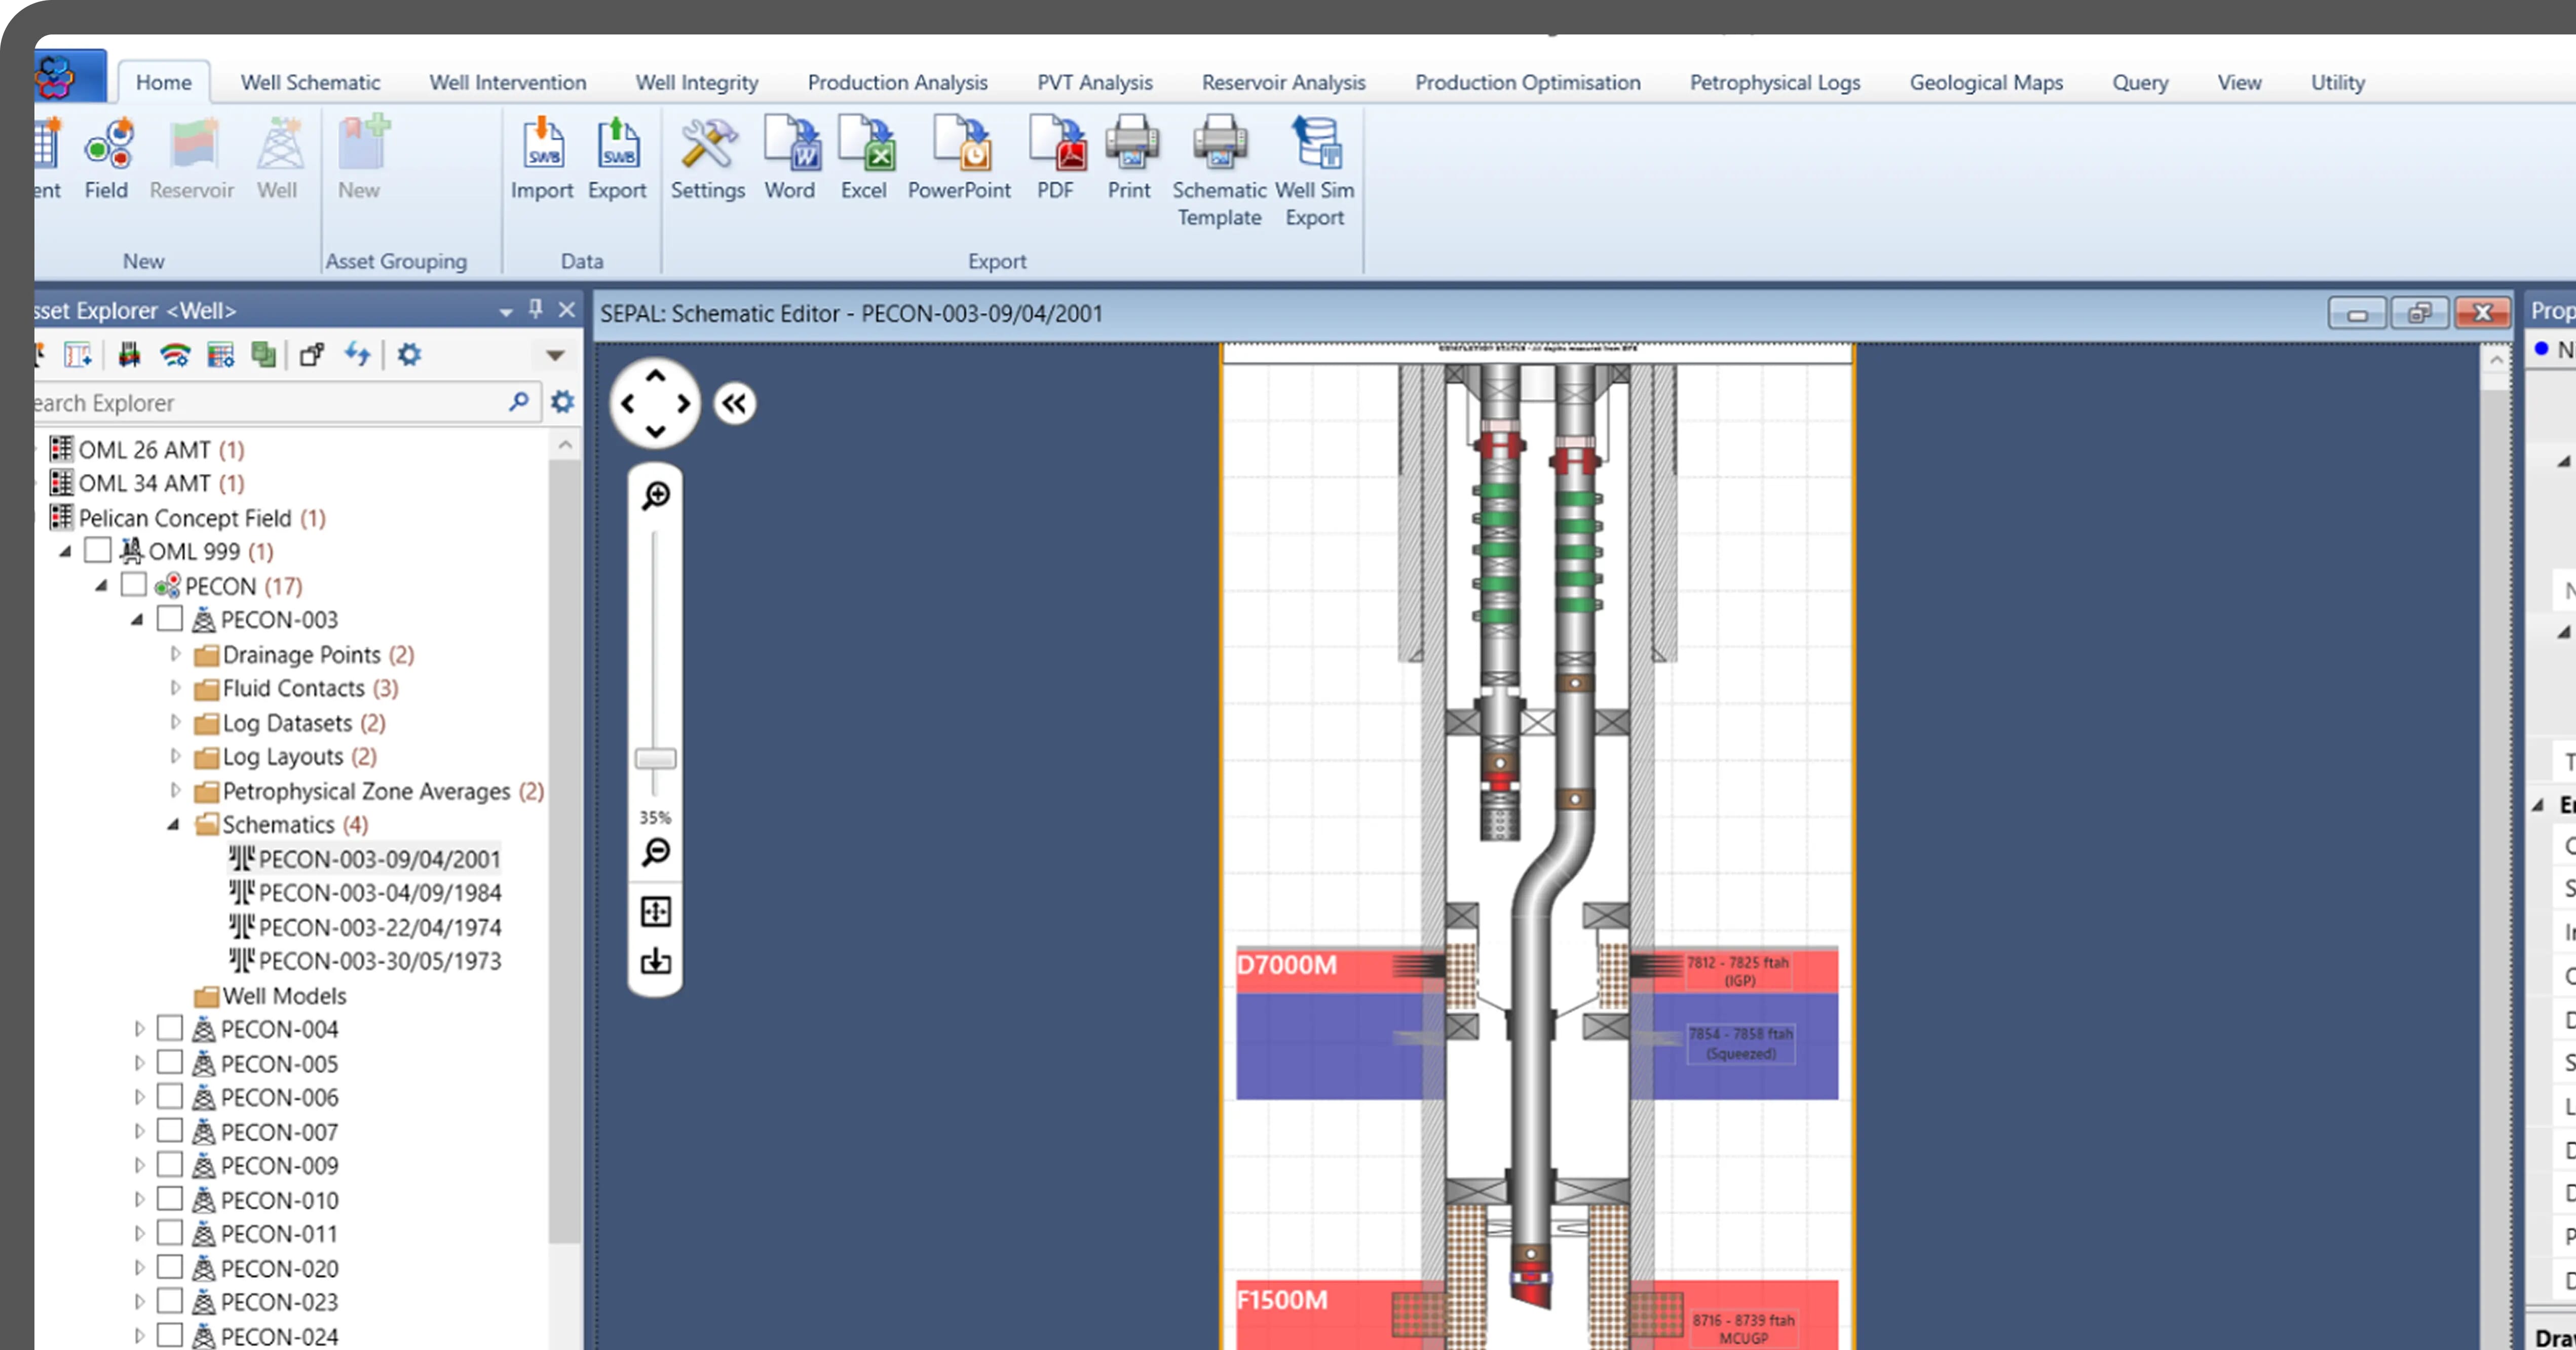2576x1350 pixels.
Task: Expand the Drainage Points folder
Action: click(x=176, y=654)
